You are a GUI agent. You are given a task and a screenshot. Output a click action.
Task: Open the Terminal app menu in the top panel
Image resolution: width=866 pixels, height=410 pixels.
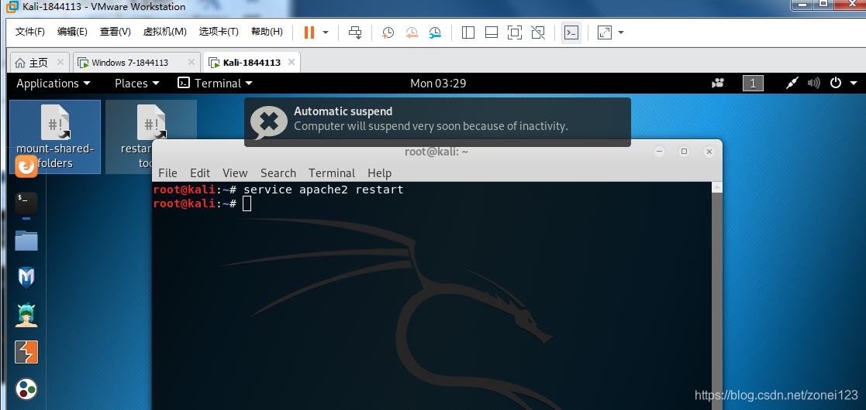[216, 84]
